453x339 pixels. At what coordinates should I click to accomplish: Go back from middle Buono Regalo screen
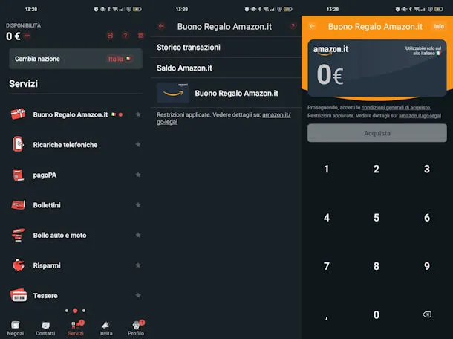click(x=161, y=26)
